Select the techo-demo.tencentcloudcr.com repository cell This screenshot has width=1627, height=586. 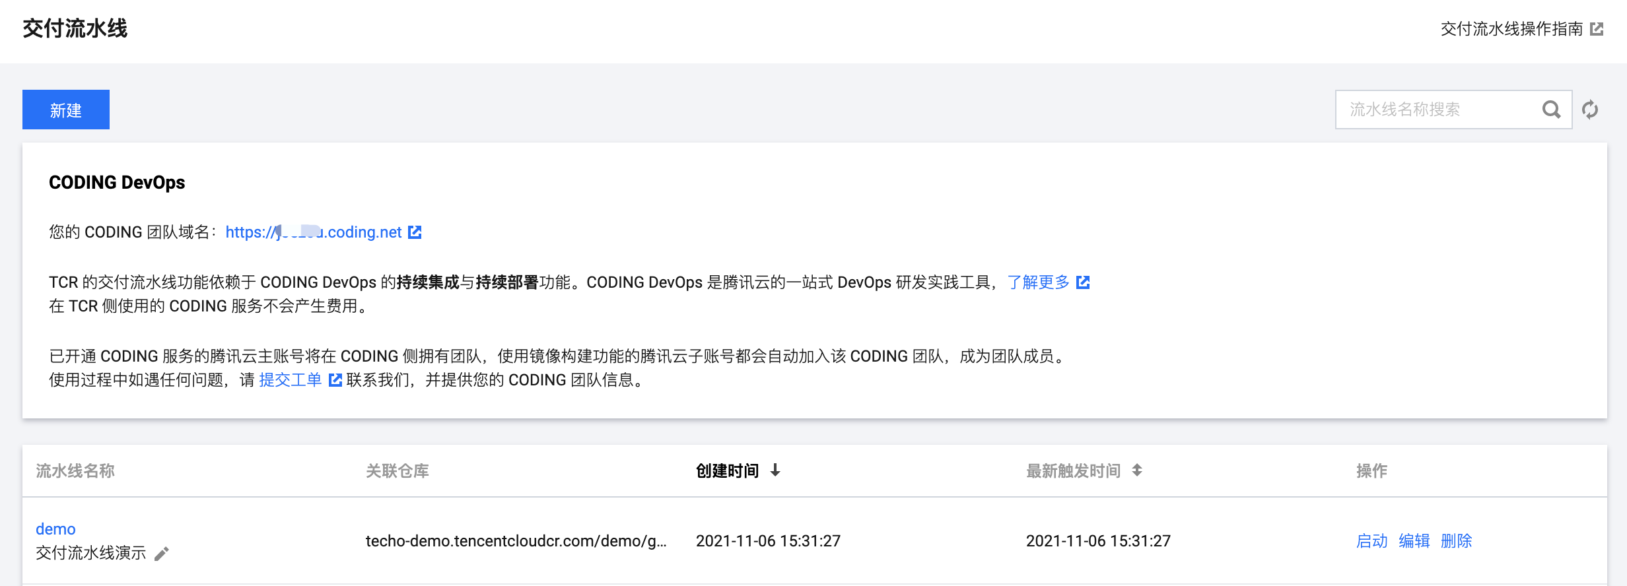tap(516, 541)
